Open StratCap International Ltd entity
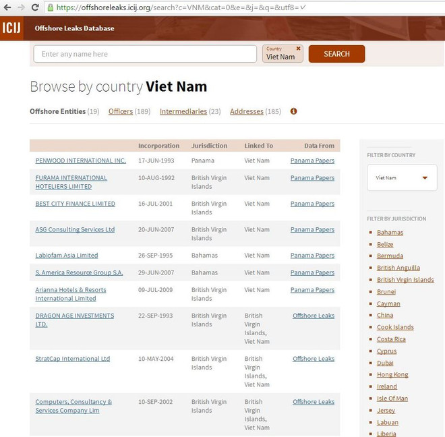445x437 pixels. tap(73, 359)
